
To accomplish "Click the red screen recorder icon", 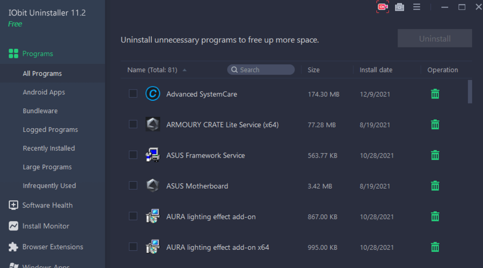I will [x=382, y=7].
